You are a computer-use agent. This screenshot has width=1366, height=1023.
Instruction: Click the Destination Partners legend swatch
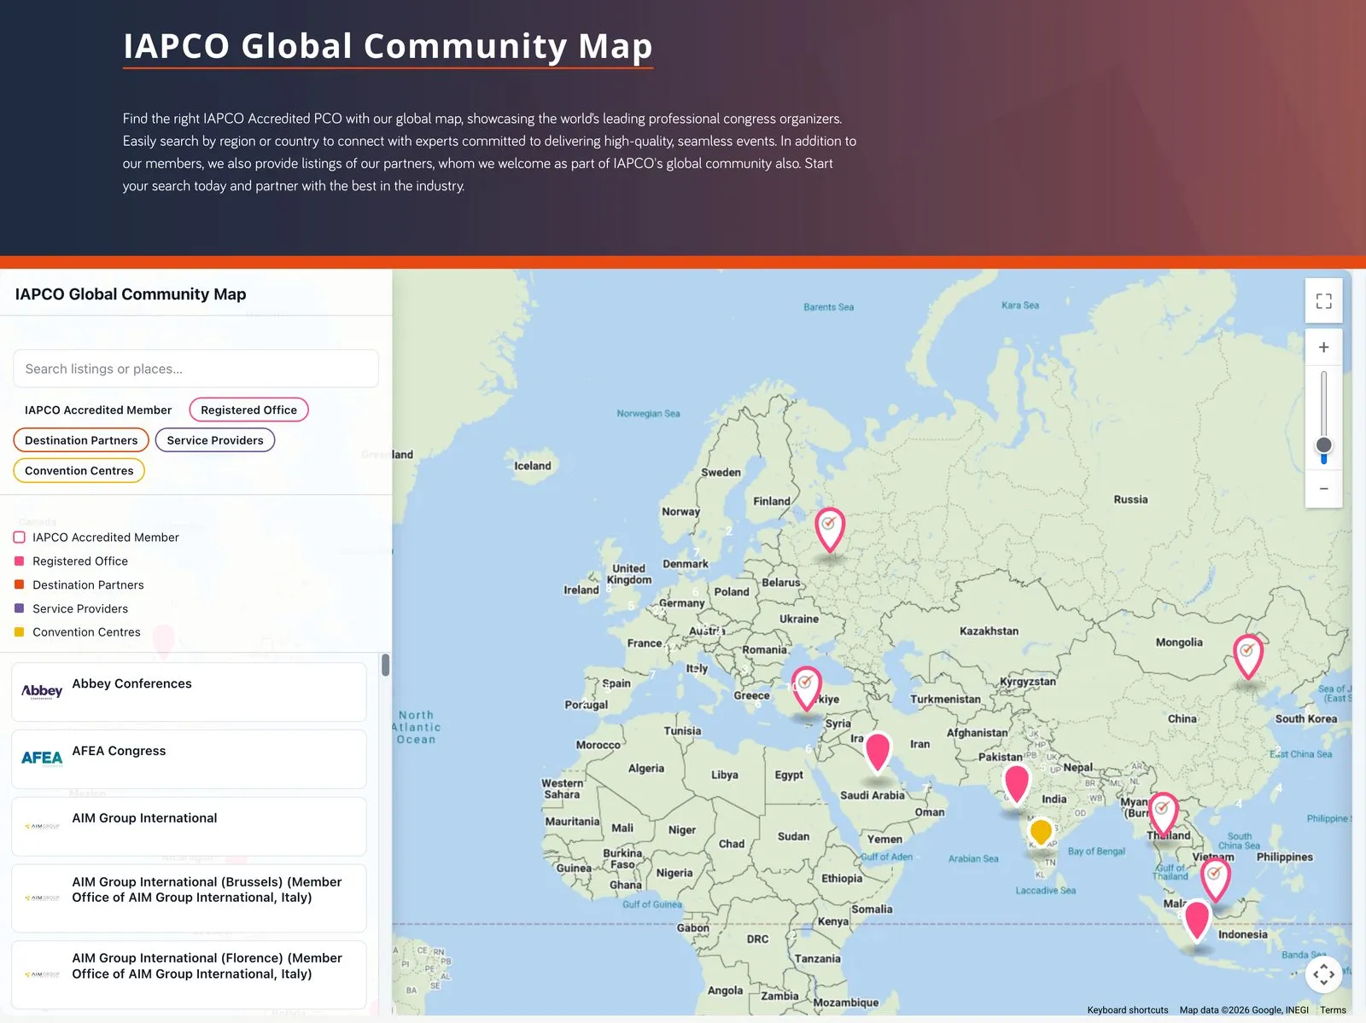tap(19, 585)
